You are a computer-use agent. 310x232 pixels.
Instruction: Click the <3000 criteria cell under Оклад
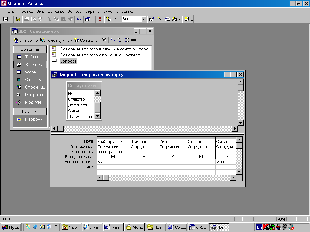point(226,162)
